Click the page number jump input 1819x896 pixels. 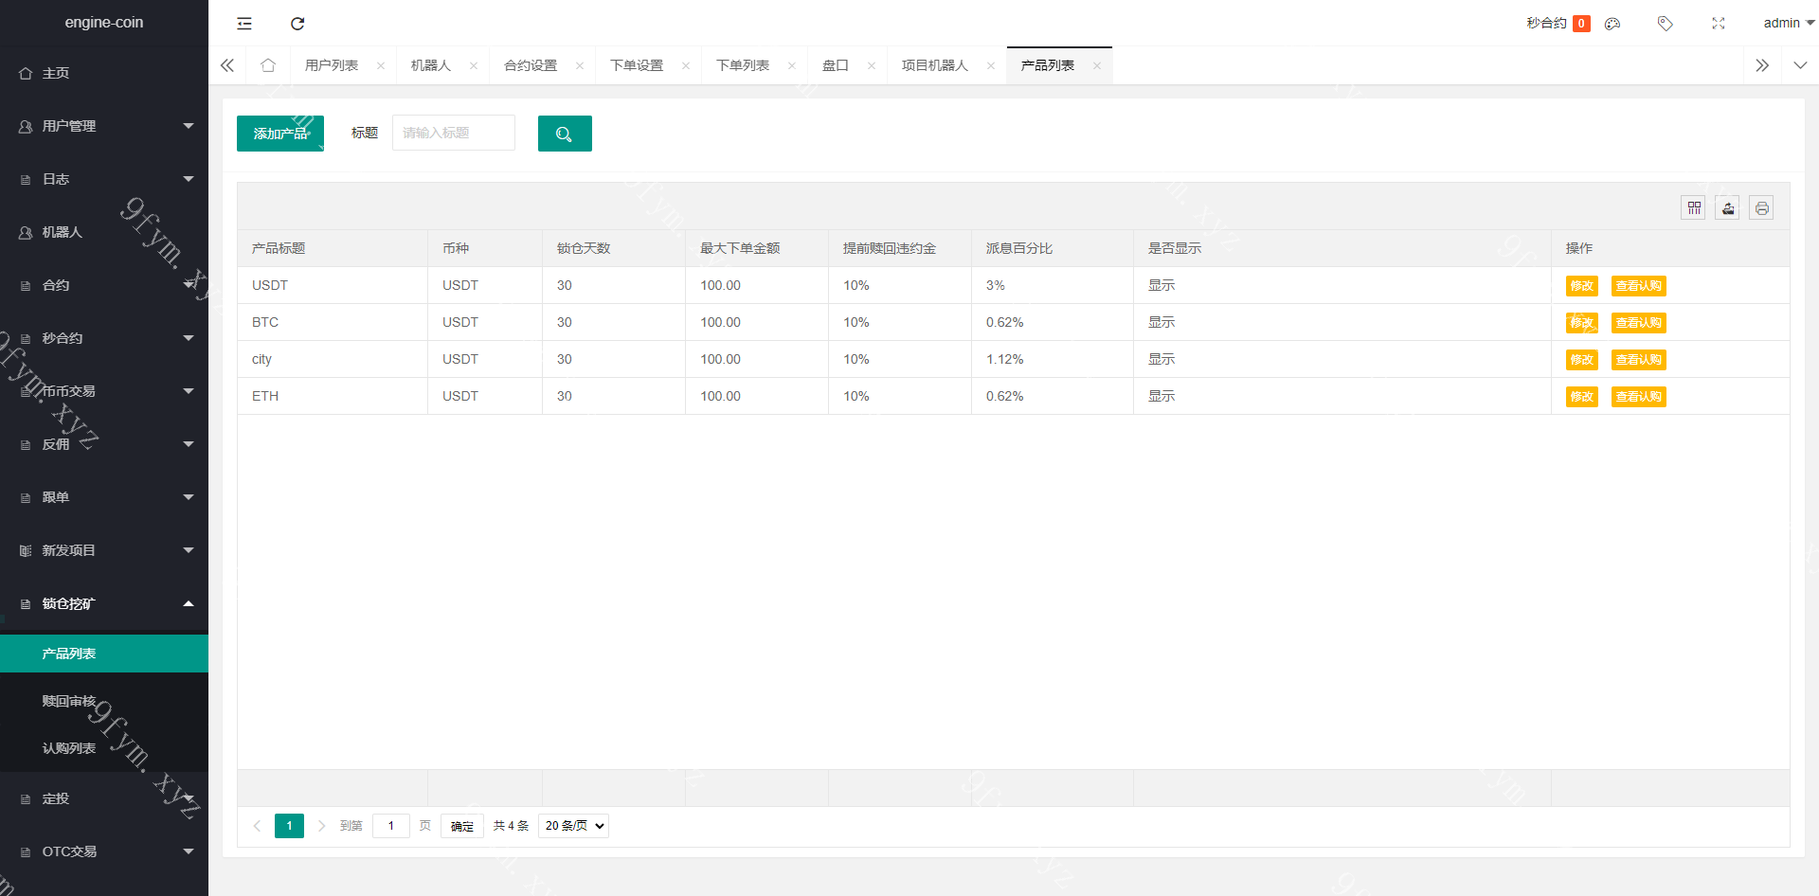(391, 826)
